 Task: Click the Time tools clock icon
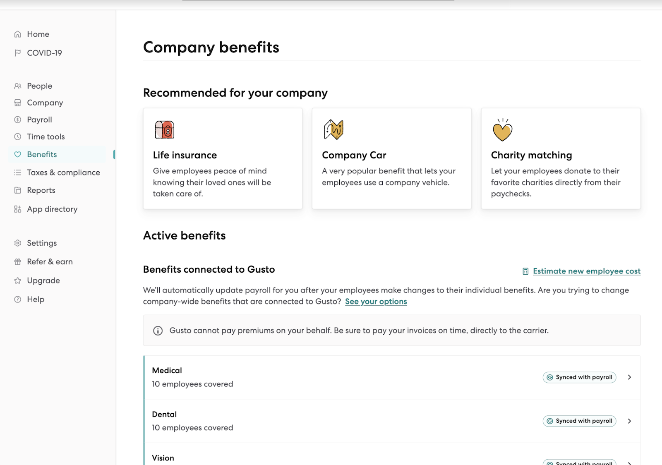(17, 137)
